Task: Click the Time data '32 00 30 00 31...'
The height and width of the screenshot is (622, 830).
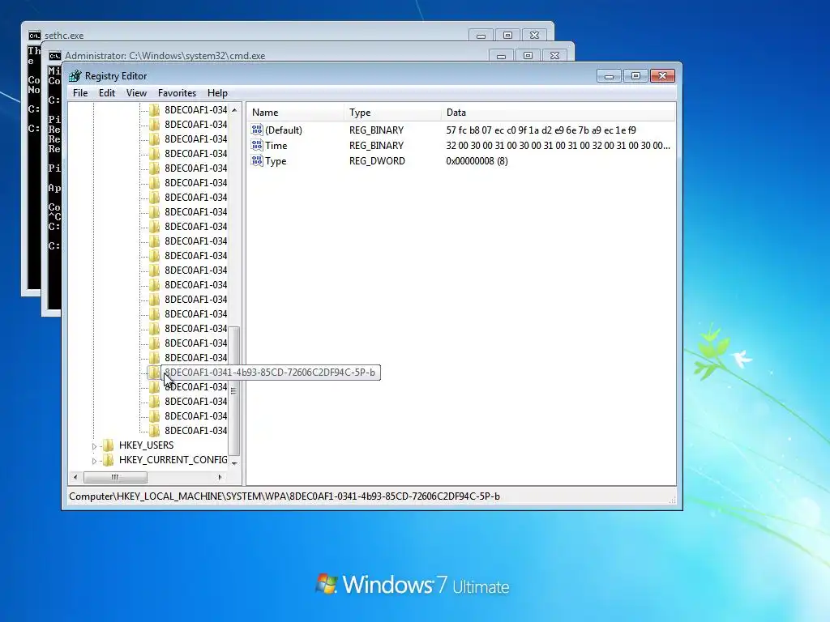Action: (558, 145)
